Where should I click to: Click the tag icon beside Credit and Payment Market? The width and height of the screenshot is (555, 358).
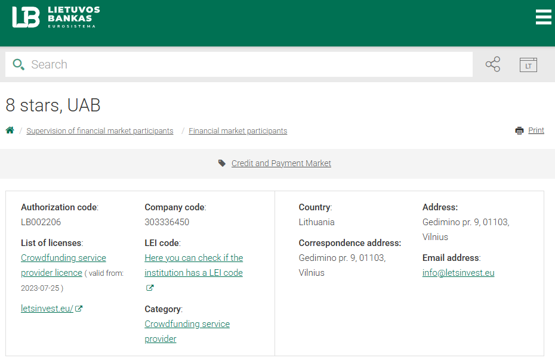(222, 163)
